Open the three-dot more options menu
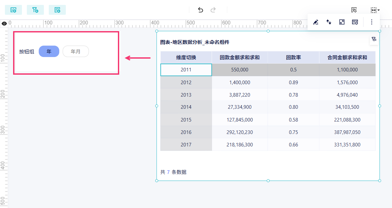 (x=371, y=22)
